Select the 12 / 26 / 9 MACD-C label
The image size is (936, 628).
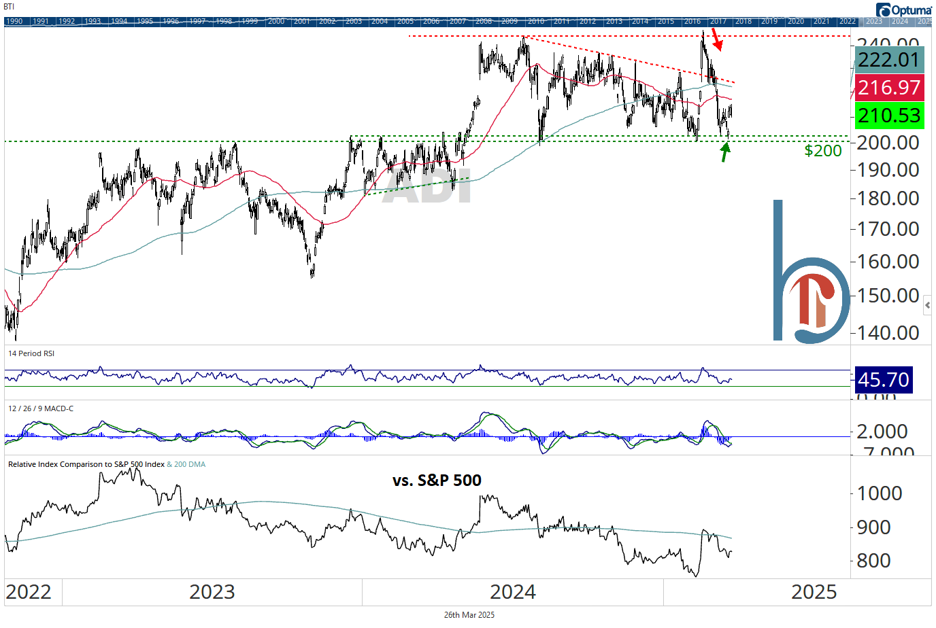click(x=41, y=409)
